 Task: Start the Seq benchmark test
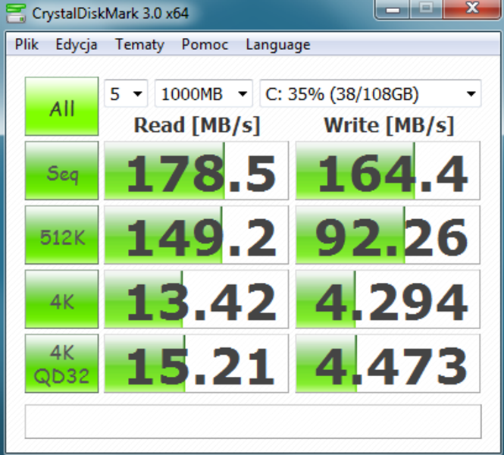(61, 171)
